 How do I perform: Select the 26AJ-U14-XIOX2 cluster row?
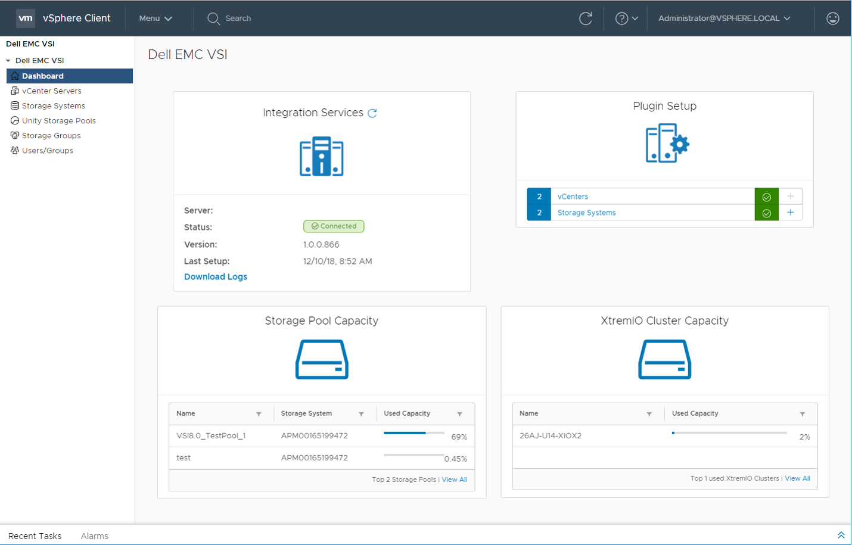[x=665, y=436]
